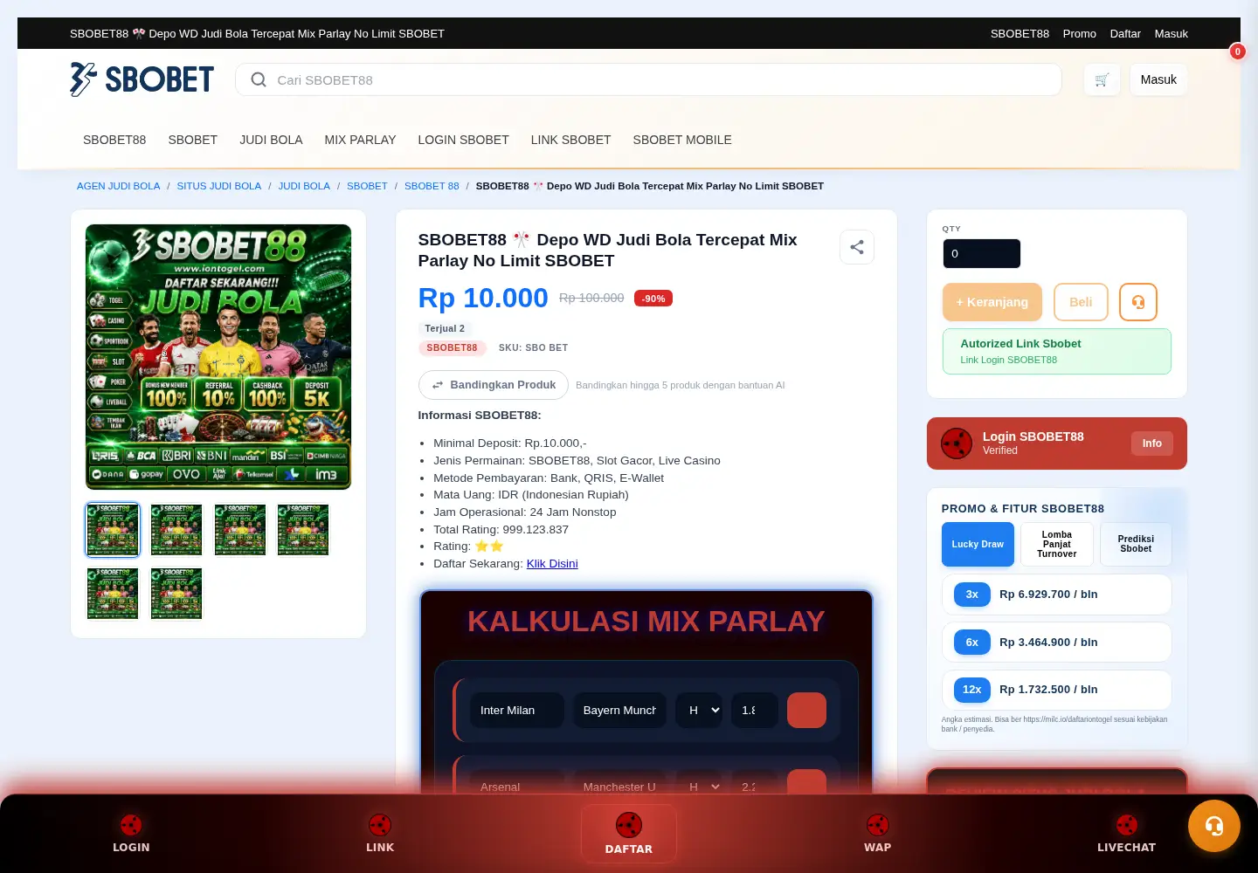Image resolution: width=1258 pixels, height=873 pixels.
Task: Open the H dropdown in Inter Milan row
Action: click(699, 711)
